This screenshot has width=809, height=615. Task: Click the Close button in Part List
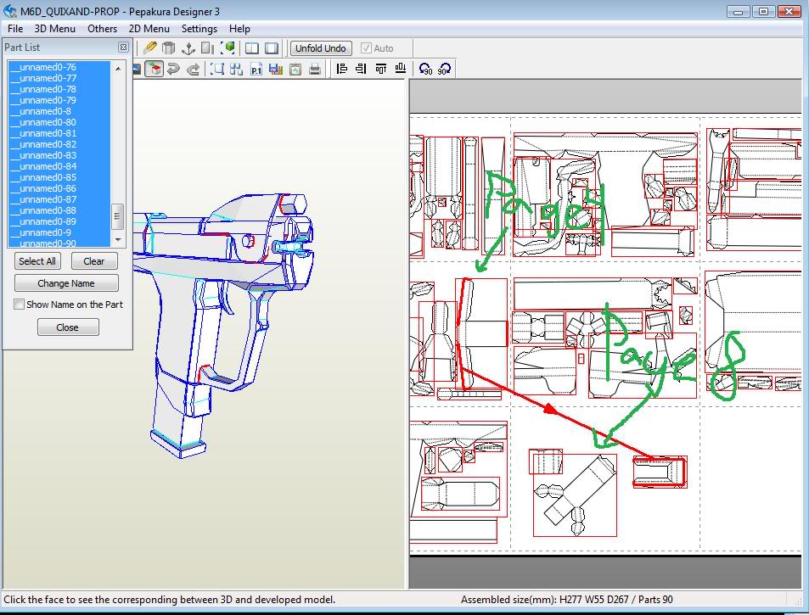coord(68,327)
